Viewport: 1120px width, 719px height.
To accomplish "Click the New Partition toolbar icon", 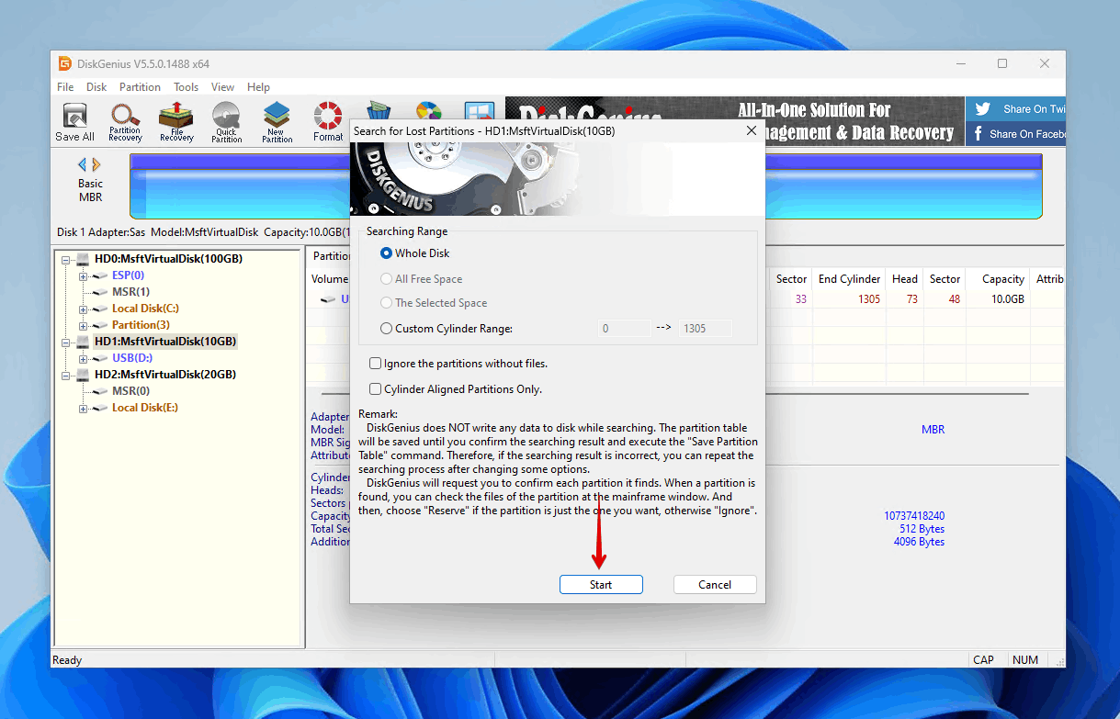I will 277,122.
